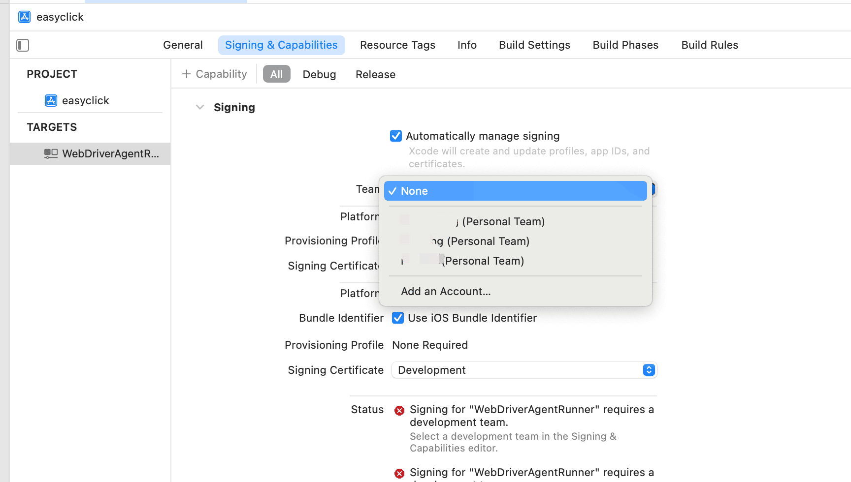
Task: Switch to Resource Tags tab
Action: [397, 45]
